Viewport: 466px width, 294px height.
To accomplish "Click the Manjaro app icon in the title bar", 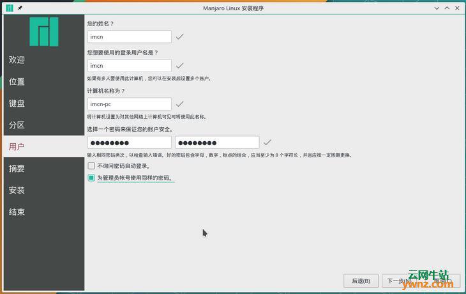I will [x=10, y=8].
